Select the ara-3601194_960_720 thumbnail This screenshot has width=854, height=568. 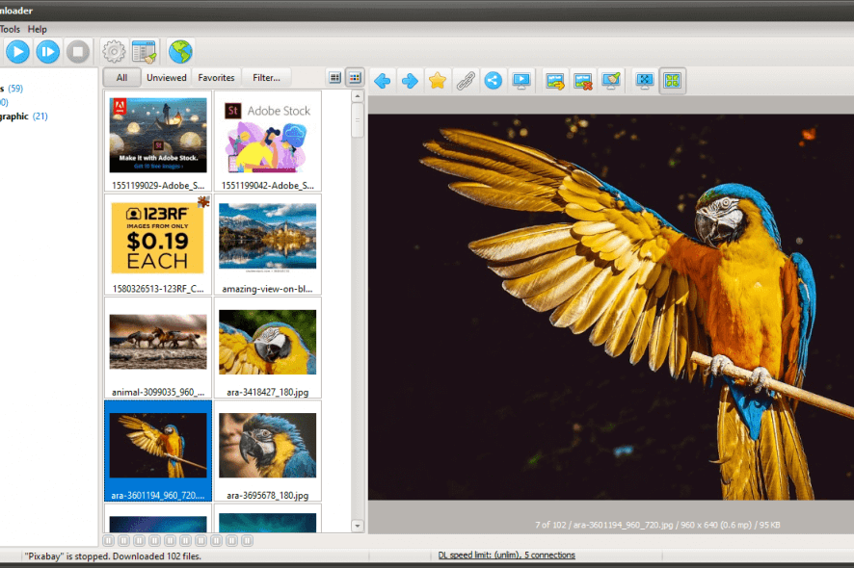(x=158, y=451)
